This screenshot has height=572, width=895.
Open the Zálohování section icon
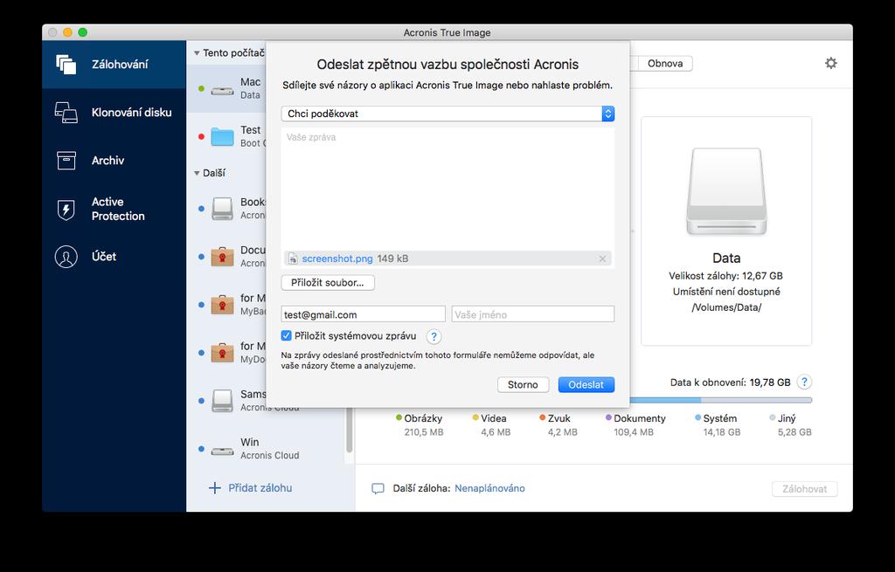(x=66, y=65)
